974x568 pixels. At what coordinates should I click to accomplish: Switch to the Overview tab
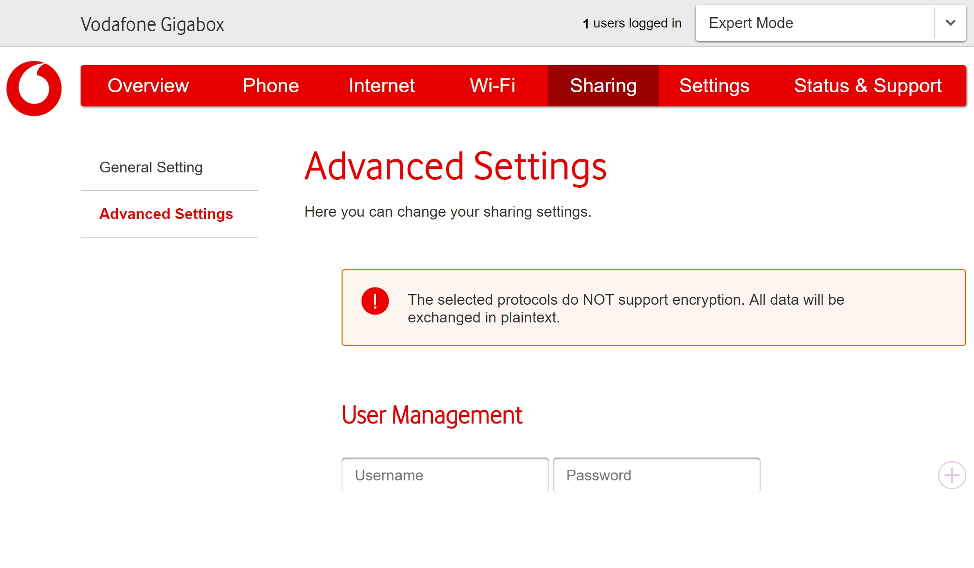click(x=148, y=86)
